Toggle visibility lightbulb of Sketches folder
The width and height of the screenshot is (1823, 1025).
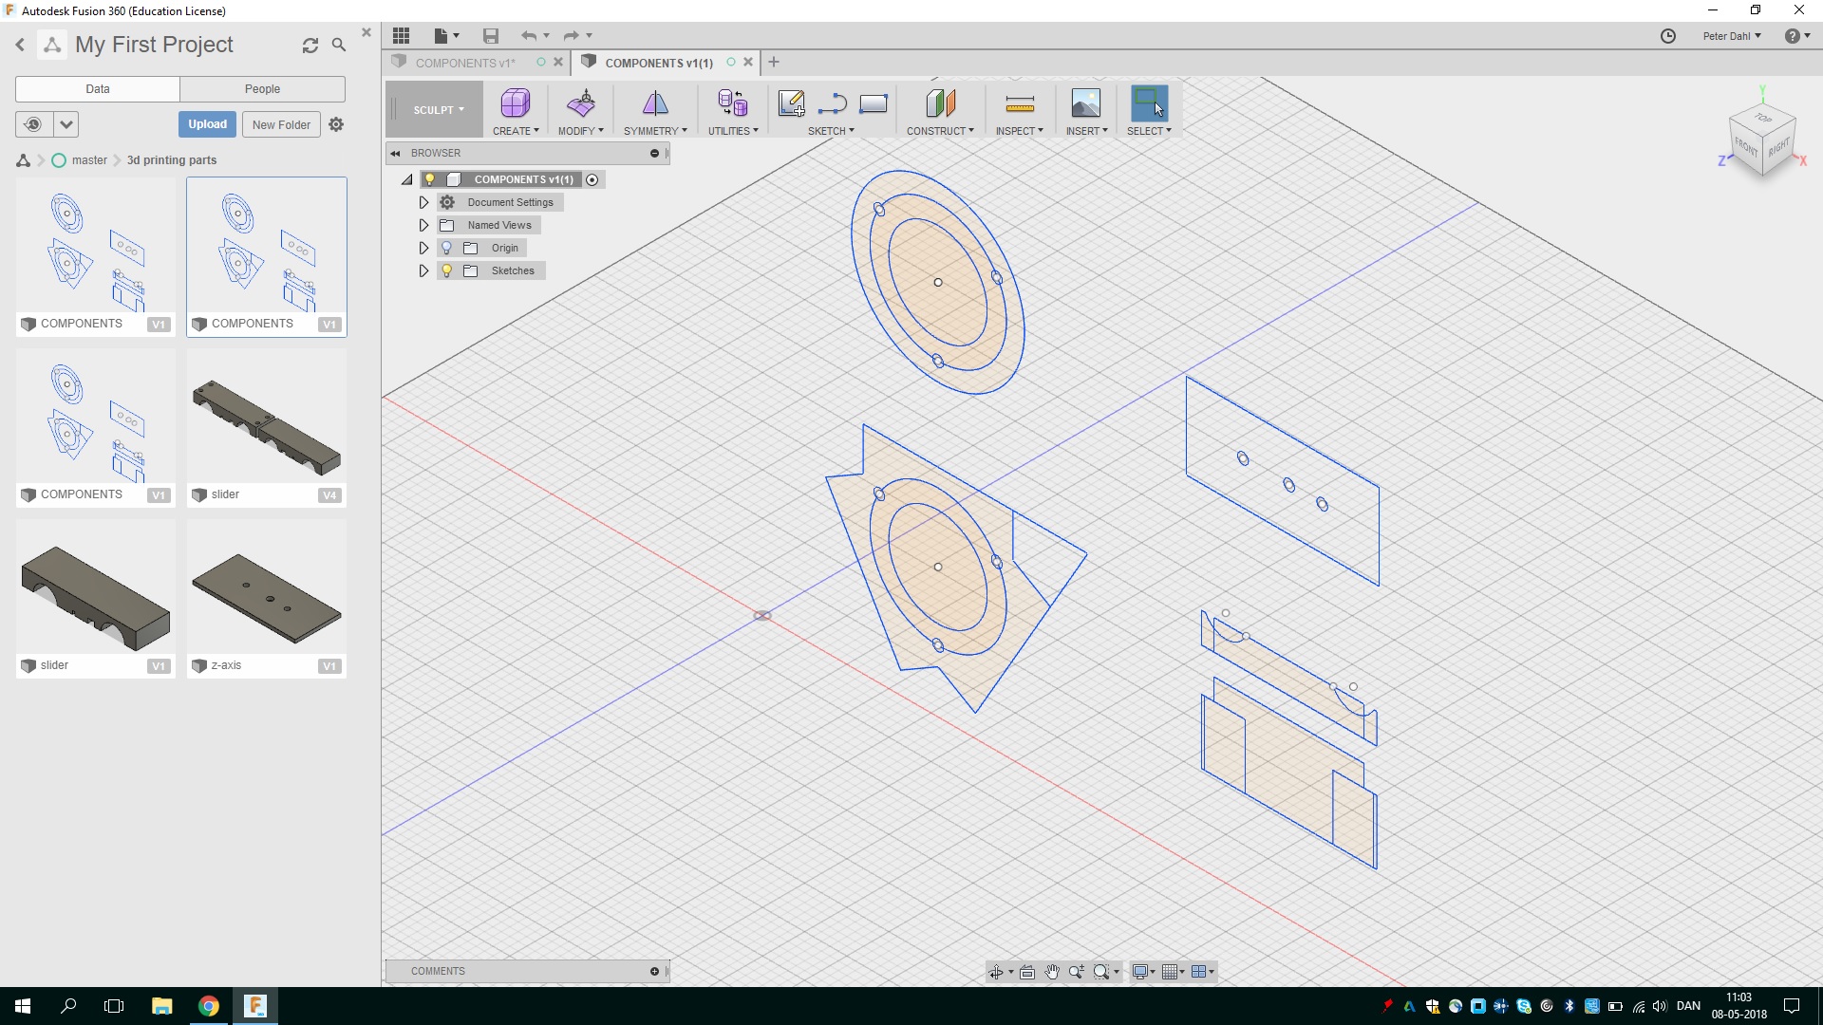pos(447,270)
